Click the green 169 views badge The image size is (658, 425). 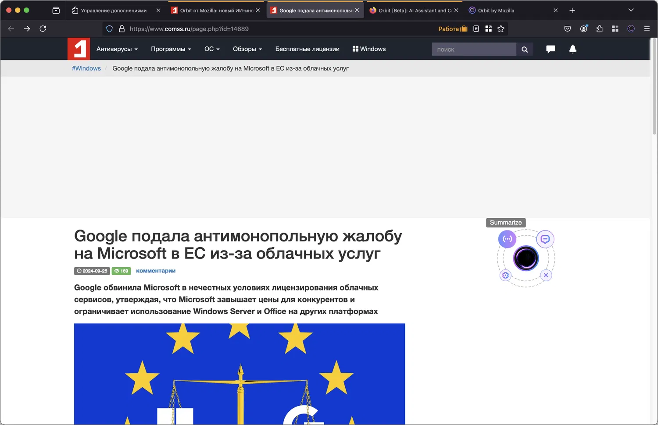(121, 271)
